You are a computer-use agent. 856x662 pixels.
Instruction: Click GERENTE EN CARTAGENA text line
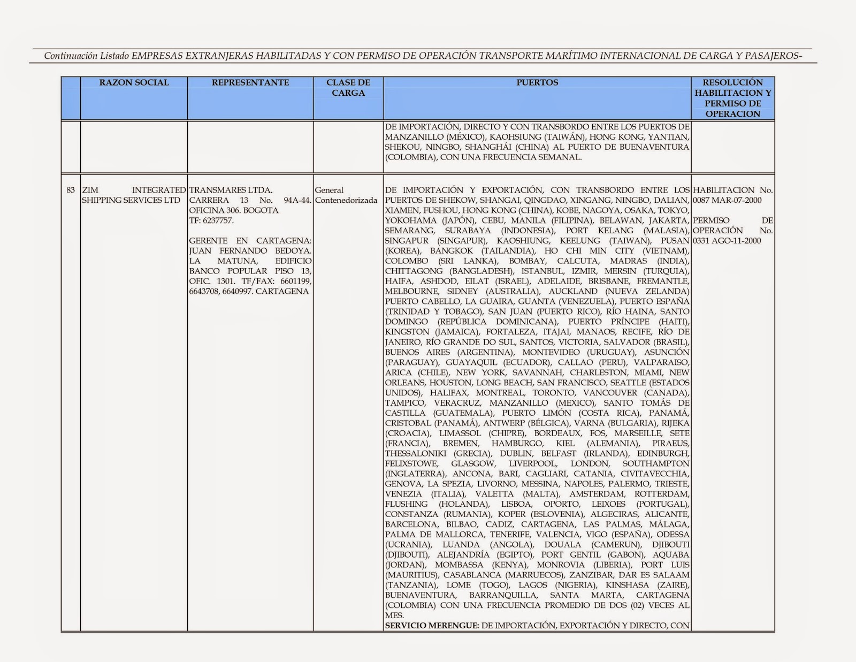coord(250,241)
